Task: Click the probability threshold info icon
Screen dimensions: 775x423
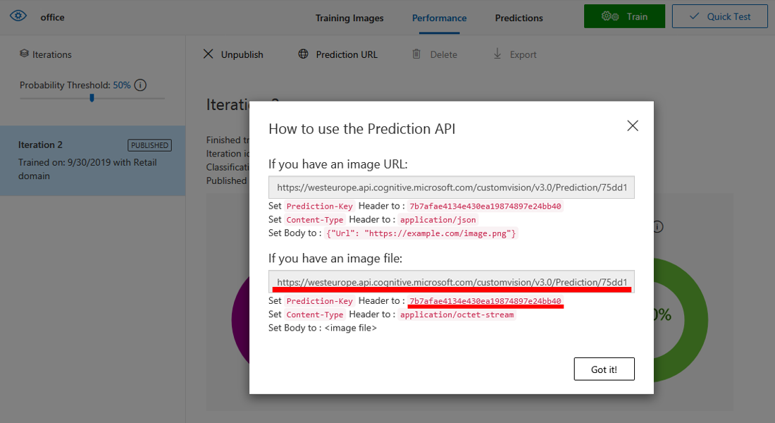Action: click(x=140, y=85)
